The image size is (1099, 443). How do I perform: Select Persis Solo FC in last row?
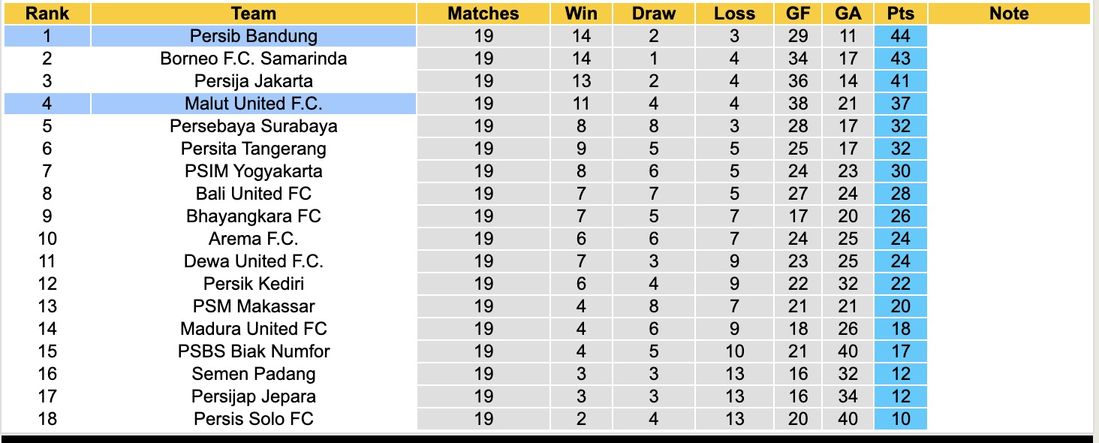(x=254, y=419)
